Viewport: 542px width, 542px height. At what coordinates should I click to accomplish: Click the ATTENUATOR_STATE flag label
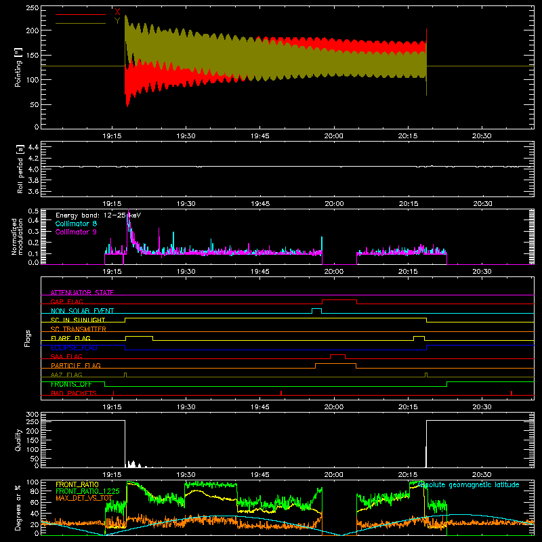[x=82, y=293]
